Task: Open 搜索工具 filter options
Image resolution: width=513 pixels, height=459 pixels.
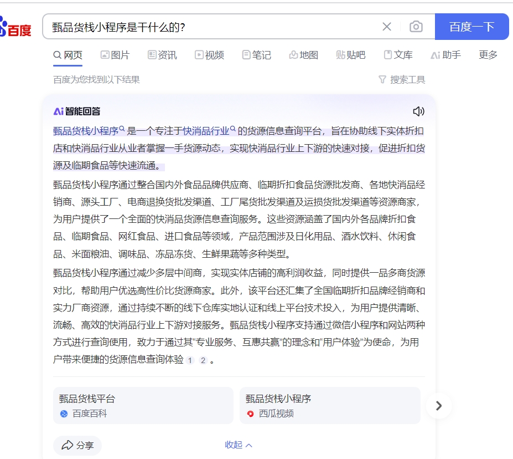Action: [402, 80]
